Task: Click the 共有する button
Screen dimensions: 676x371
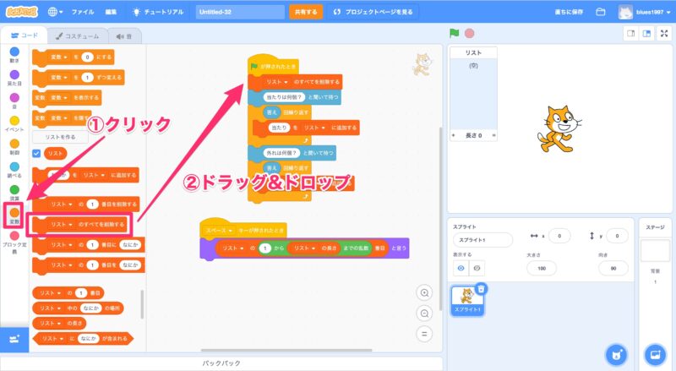Action: tap(305, 13)
